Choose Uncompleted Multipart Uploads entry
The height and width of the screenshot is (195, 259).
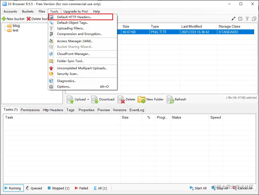pyautogui.click(x=83, y=68)
